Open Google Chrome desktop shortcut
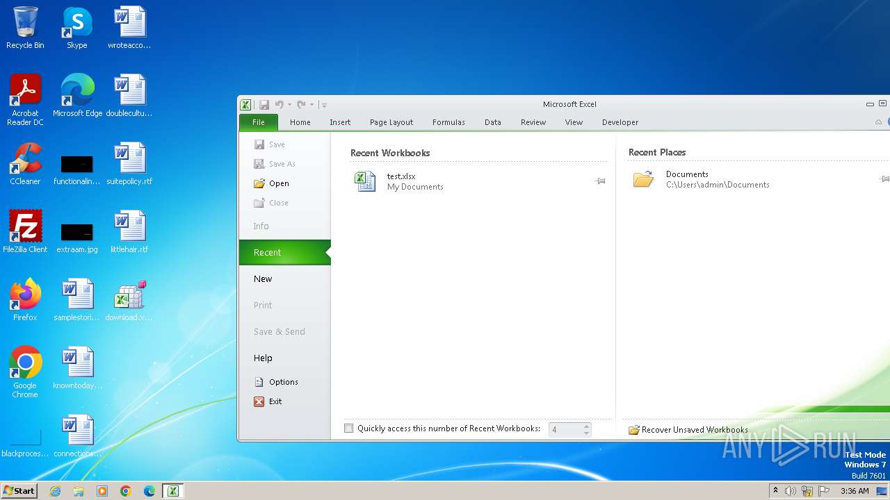890x500 pixels. click(25, 372)
